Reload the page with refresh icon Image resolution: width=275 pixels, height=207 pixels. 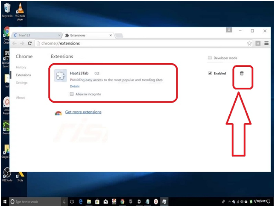pyautogui.click(x=29, y=43)
